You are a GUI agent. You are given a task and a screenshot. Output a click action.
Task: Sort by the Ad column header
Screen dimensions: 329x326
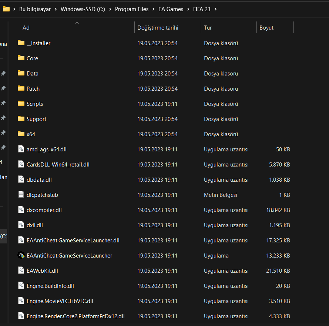point(26,28)
